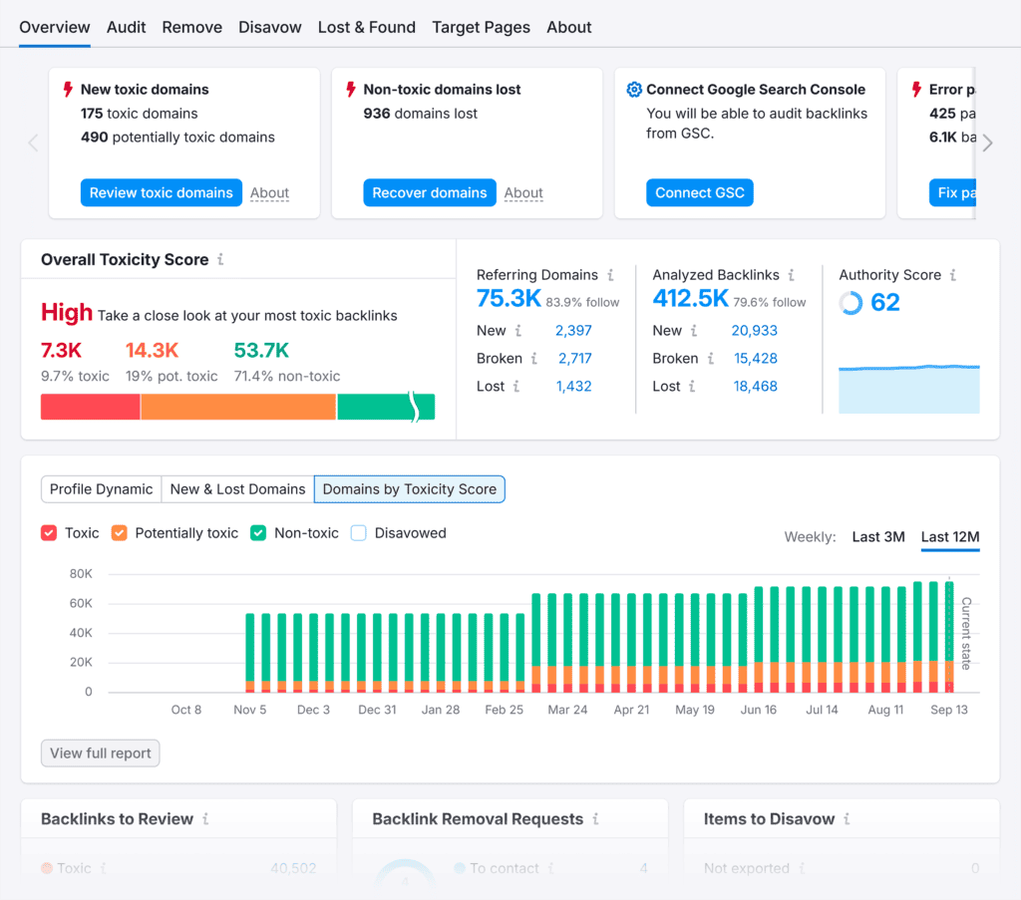Screen dimensions: 1021x900
Task: Click info icon beside Authority Score
Action: coord(953,275)
